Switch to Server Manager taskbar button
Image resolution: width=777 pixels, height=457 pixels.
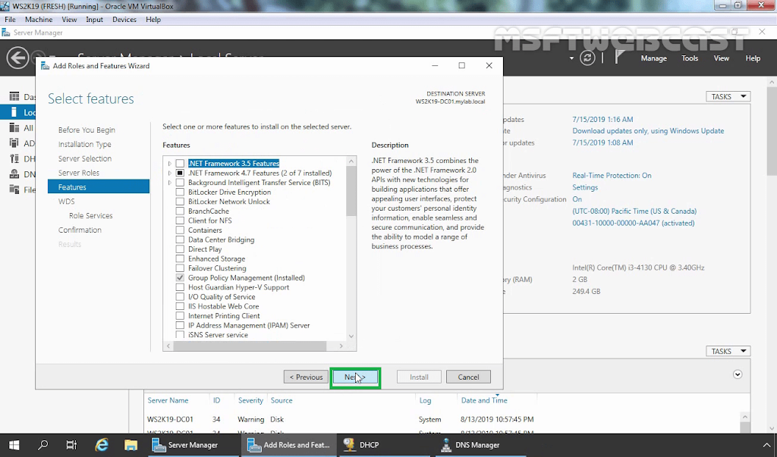click(x=193, y=445)
